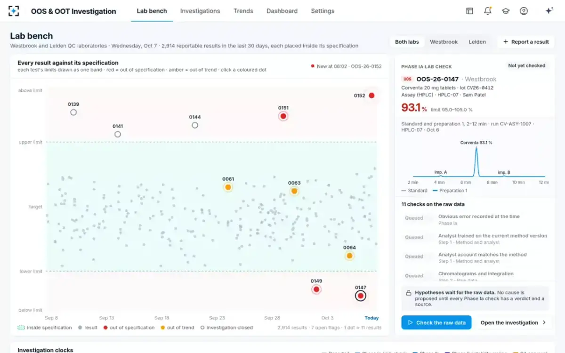Image resolution: width=565 pixels, height=353 pixels.
Task: Open the graduation cap training icon
Action: point(506,11)
